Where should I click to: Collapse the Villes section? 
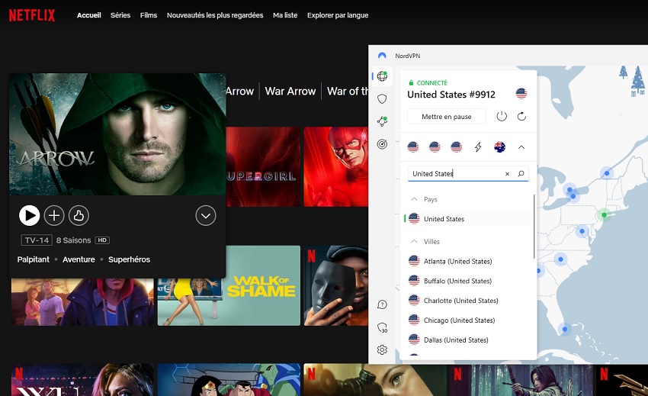click(x=414, y=242)
